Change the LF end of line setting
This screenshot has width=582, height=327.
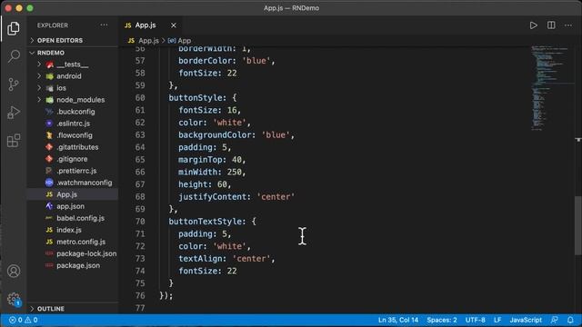[497, 320]
